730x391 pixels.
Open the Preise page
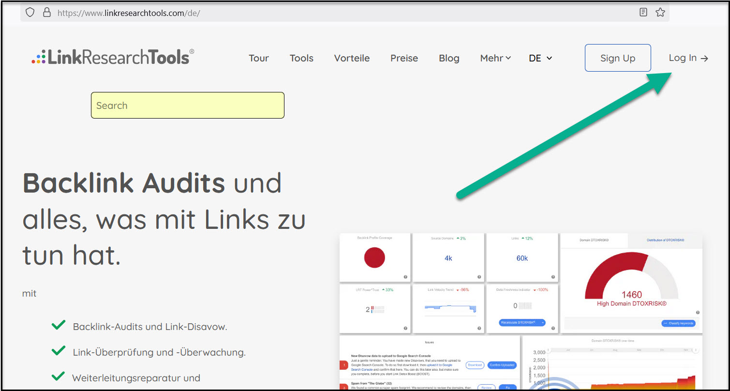pos(404,58)
